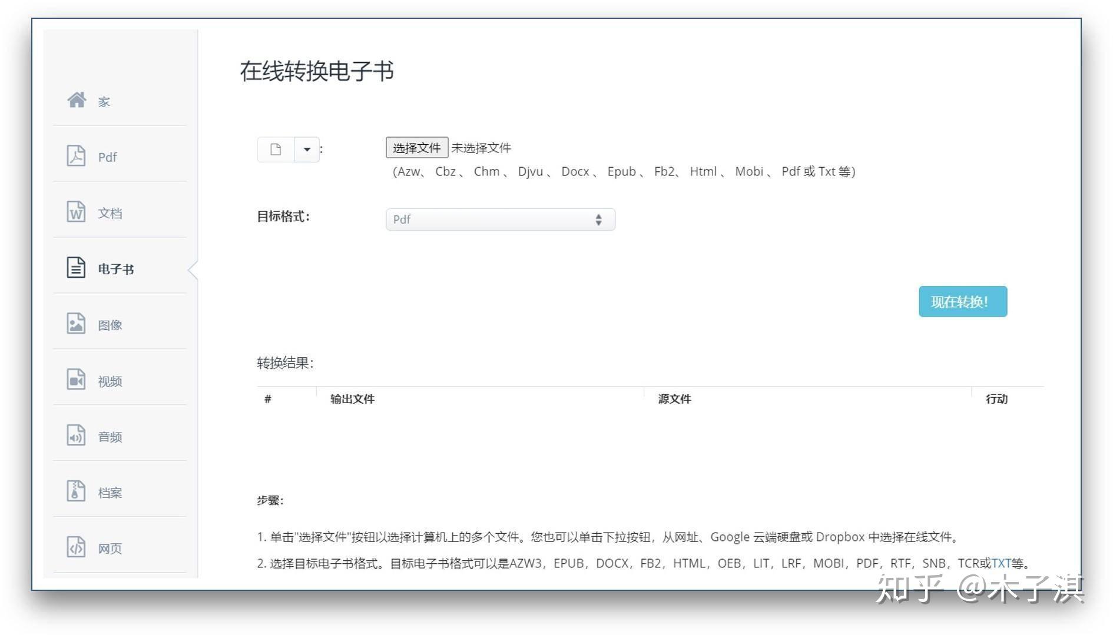Click the Pdf file icon in the sidebar
The height and width of the screenshot is (635, 1113).
tap(76, 156)
